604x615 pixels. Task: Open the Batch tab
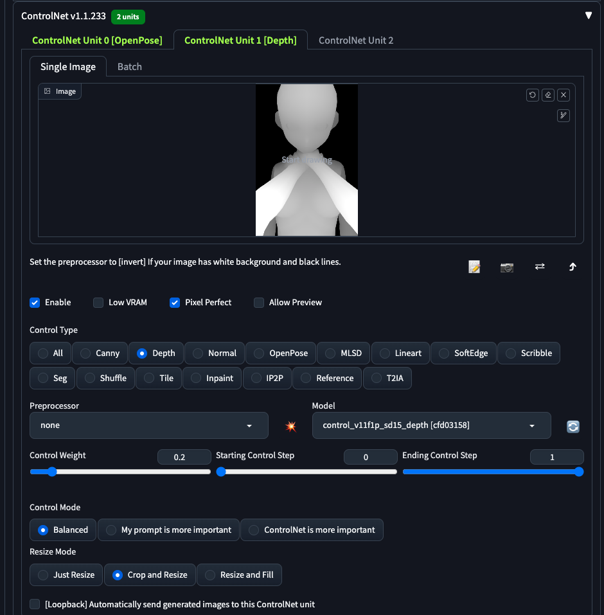[x=130, y=67]
